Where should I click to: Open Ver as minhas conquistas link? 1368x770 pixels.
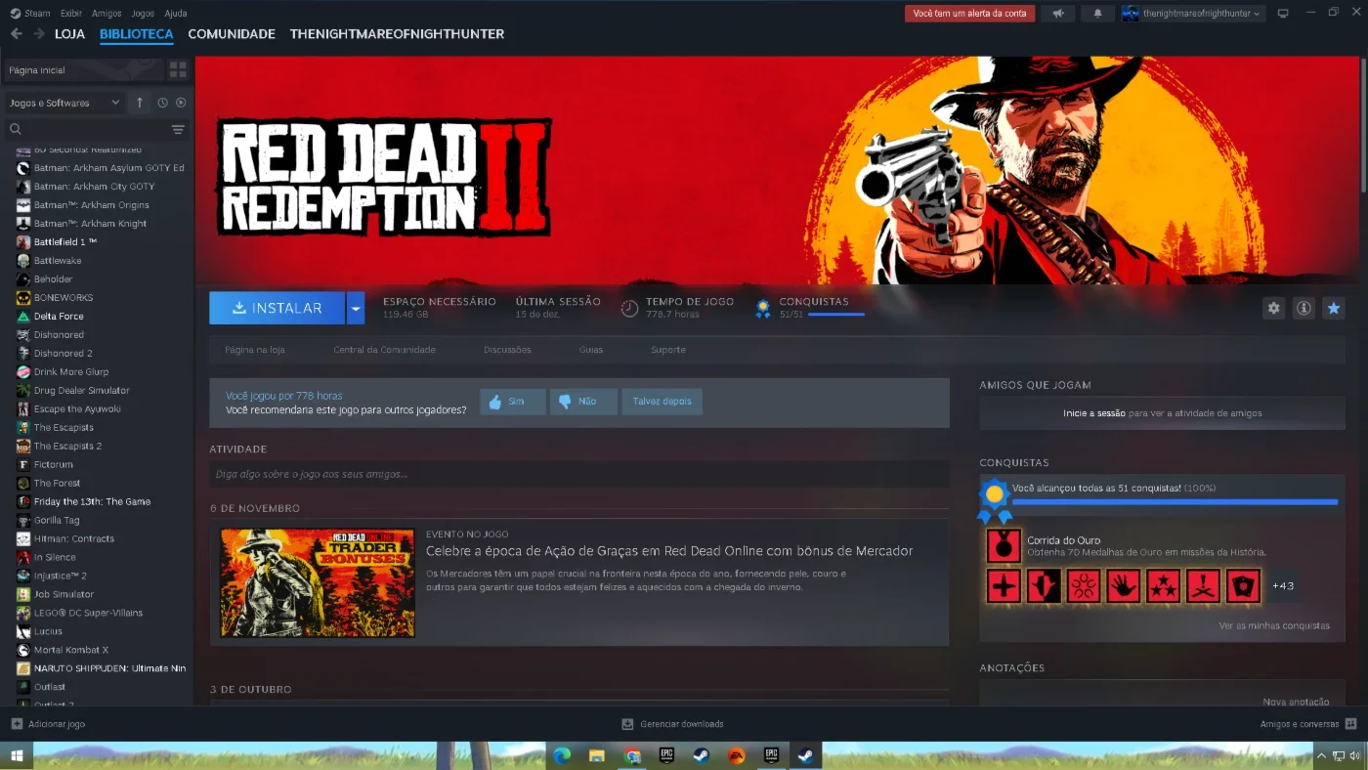[1274, 625]
